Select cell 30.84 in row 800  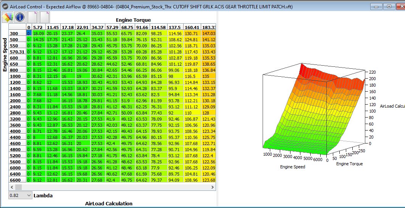[97, 70]
